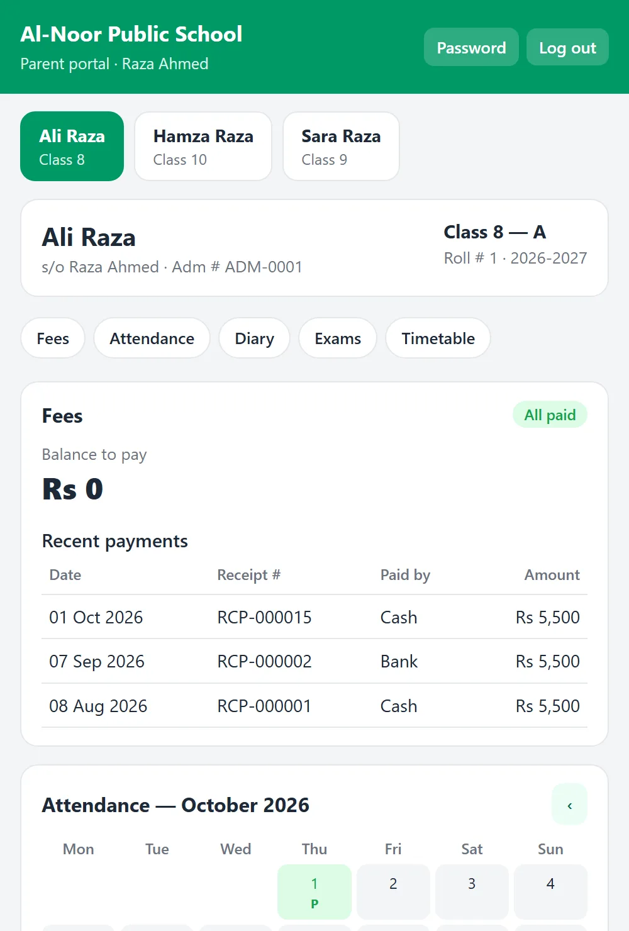
Task: Click day 4 in attendance calendar
Action: [550, 892]
